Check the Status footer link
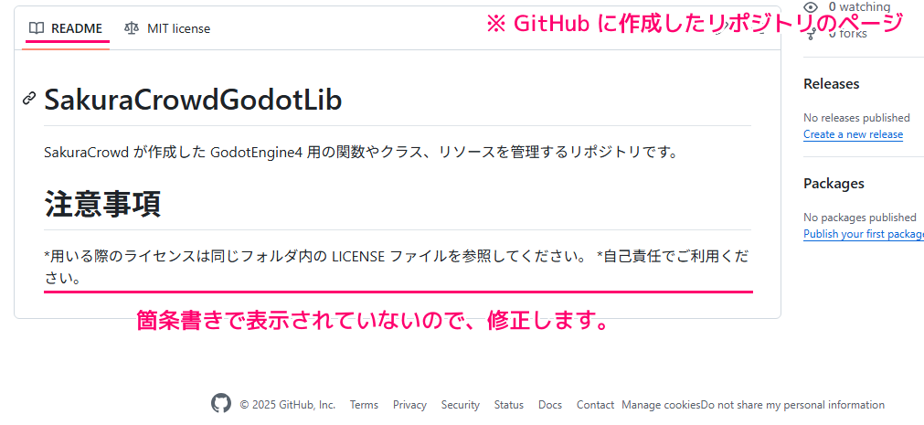Screen dimensions: 924x425 pyautogui.click(x=508, y=405)
